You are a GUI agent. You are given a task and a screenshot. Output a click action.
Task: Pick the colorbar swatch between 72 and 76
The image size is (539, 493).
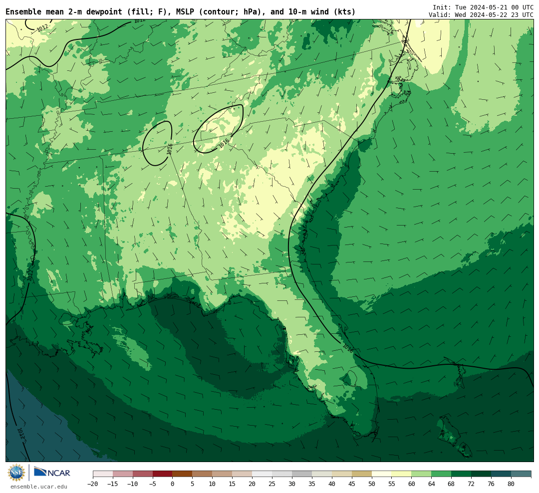(482, 474)
